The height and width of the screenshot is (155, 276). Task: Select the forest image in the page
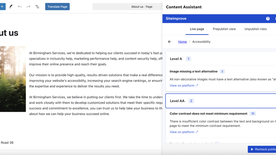[x=13, y=79]
